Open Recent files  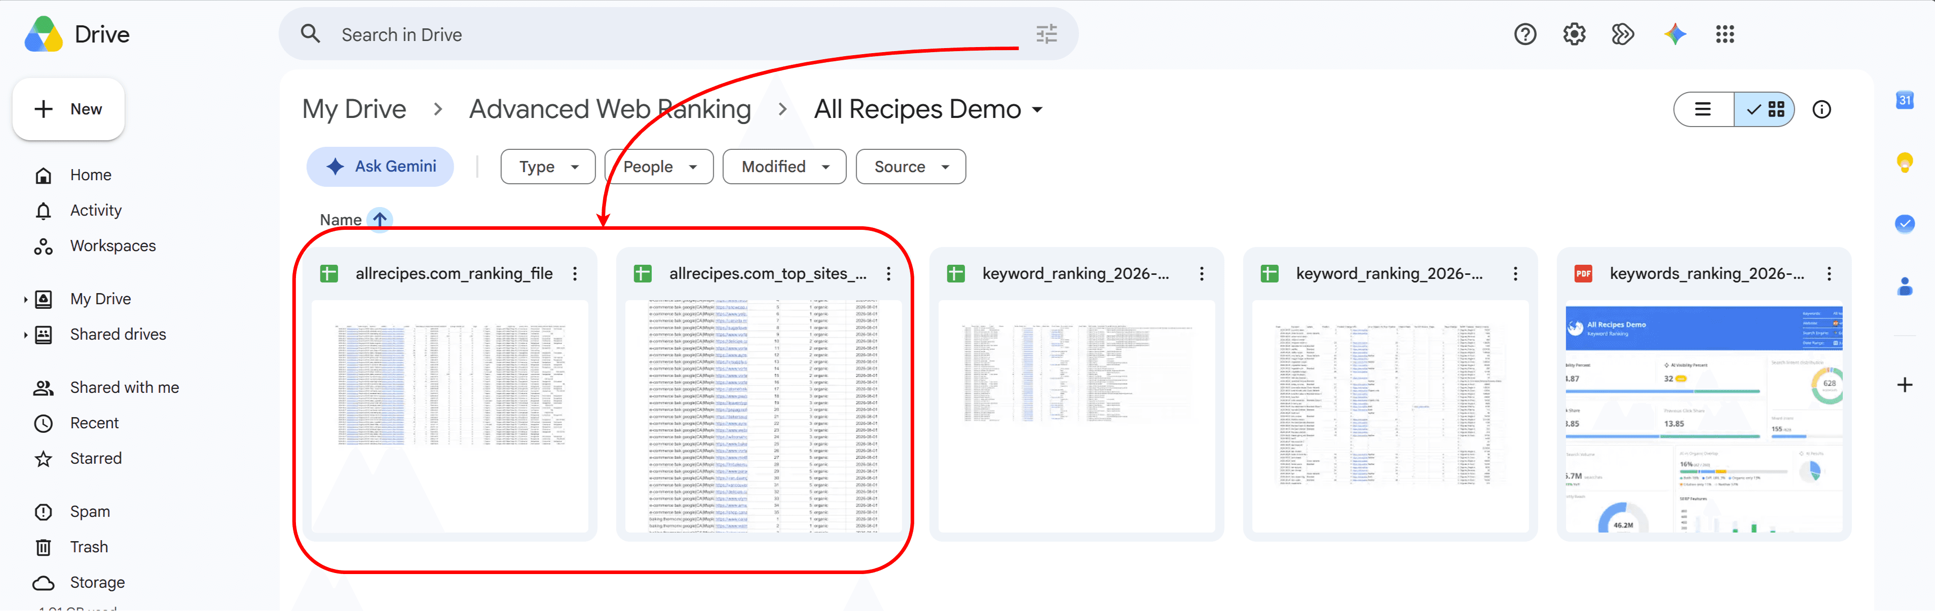pos(94,423)
